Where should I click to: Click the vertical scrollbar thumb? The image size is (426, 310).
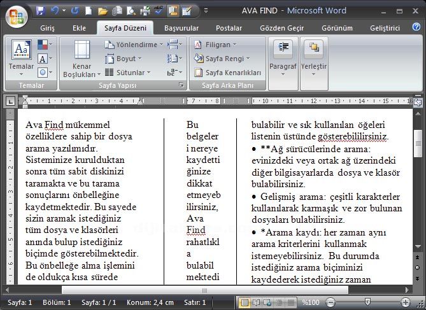click(418, 143)
